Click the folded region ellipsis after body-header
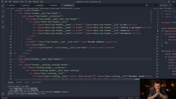The width and height of the screenshot is (176, 99). click(64, 59)
